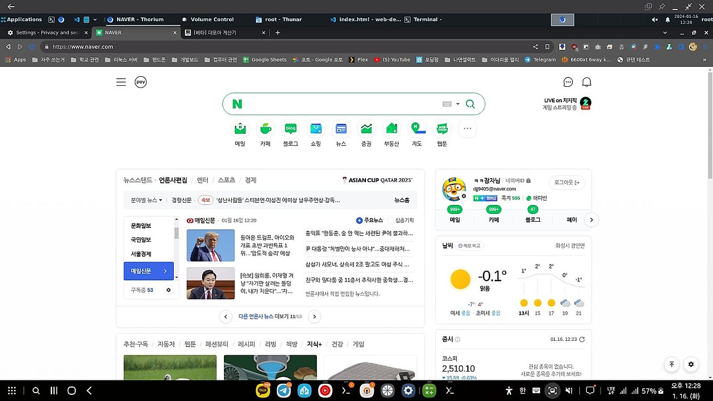713x401 pixels.
Task: Toggle the 예보 비교 weather option
Action: [x=470, y=246]
